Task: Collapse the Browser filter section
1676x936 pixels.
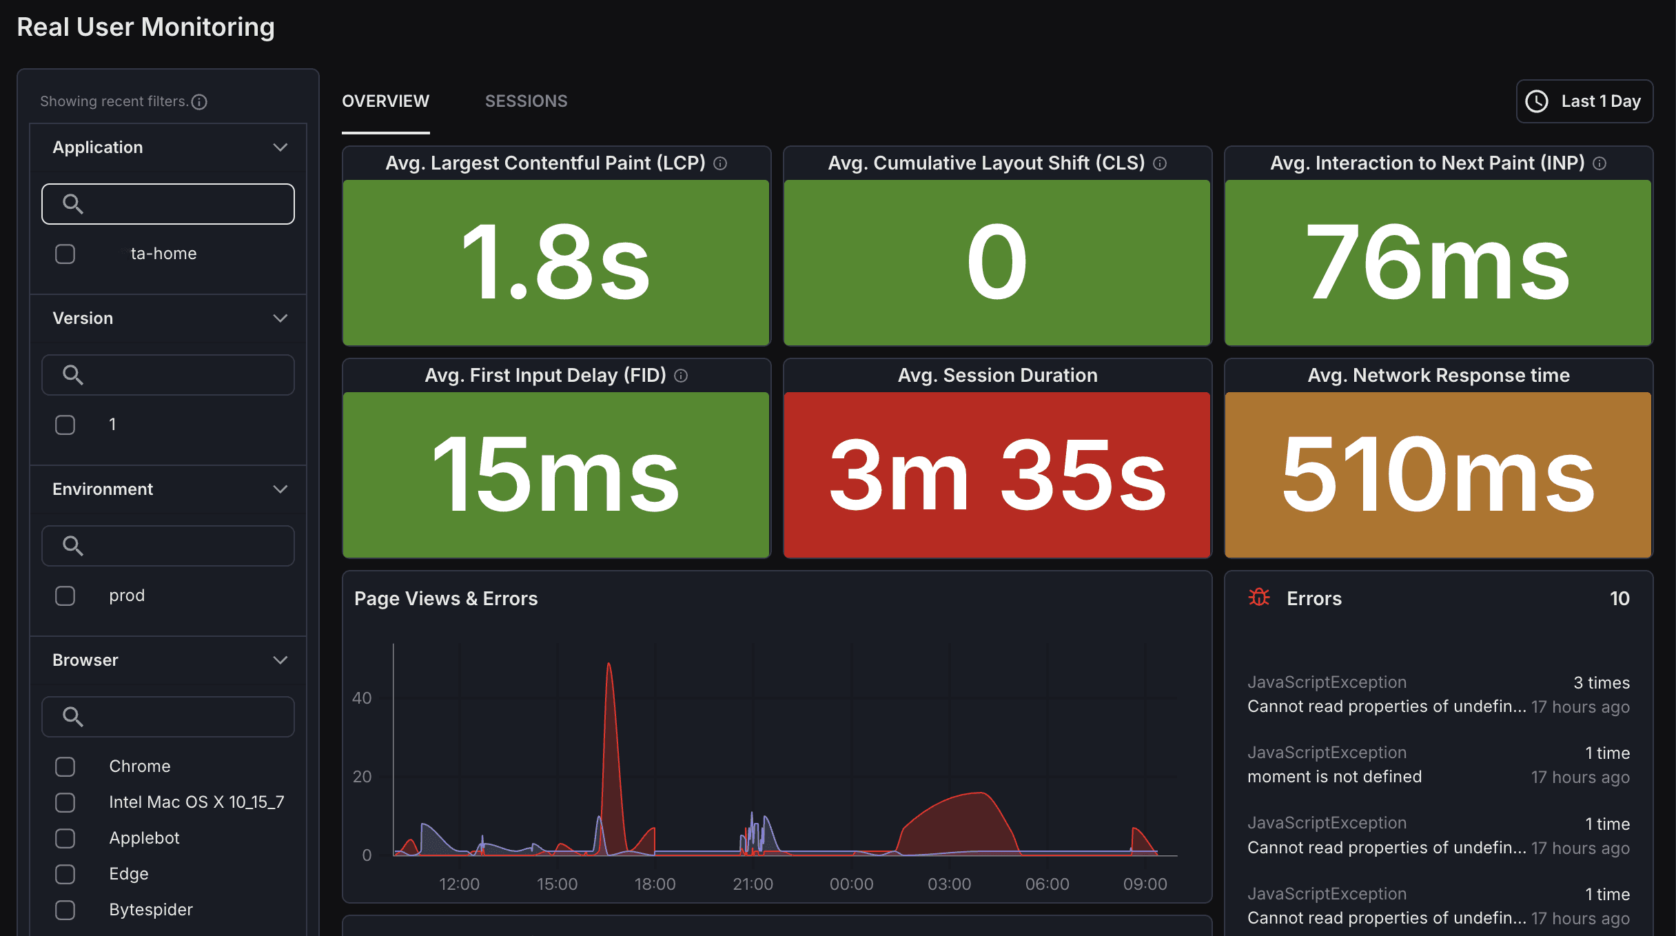Action: pyautogui.click(x=280, y=660)
